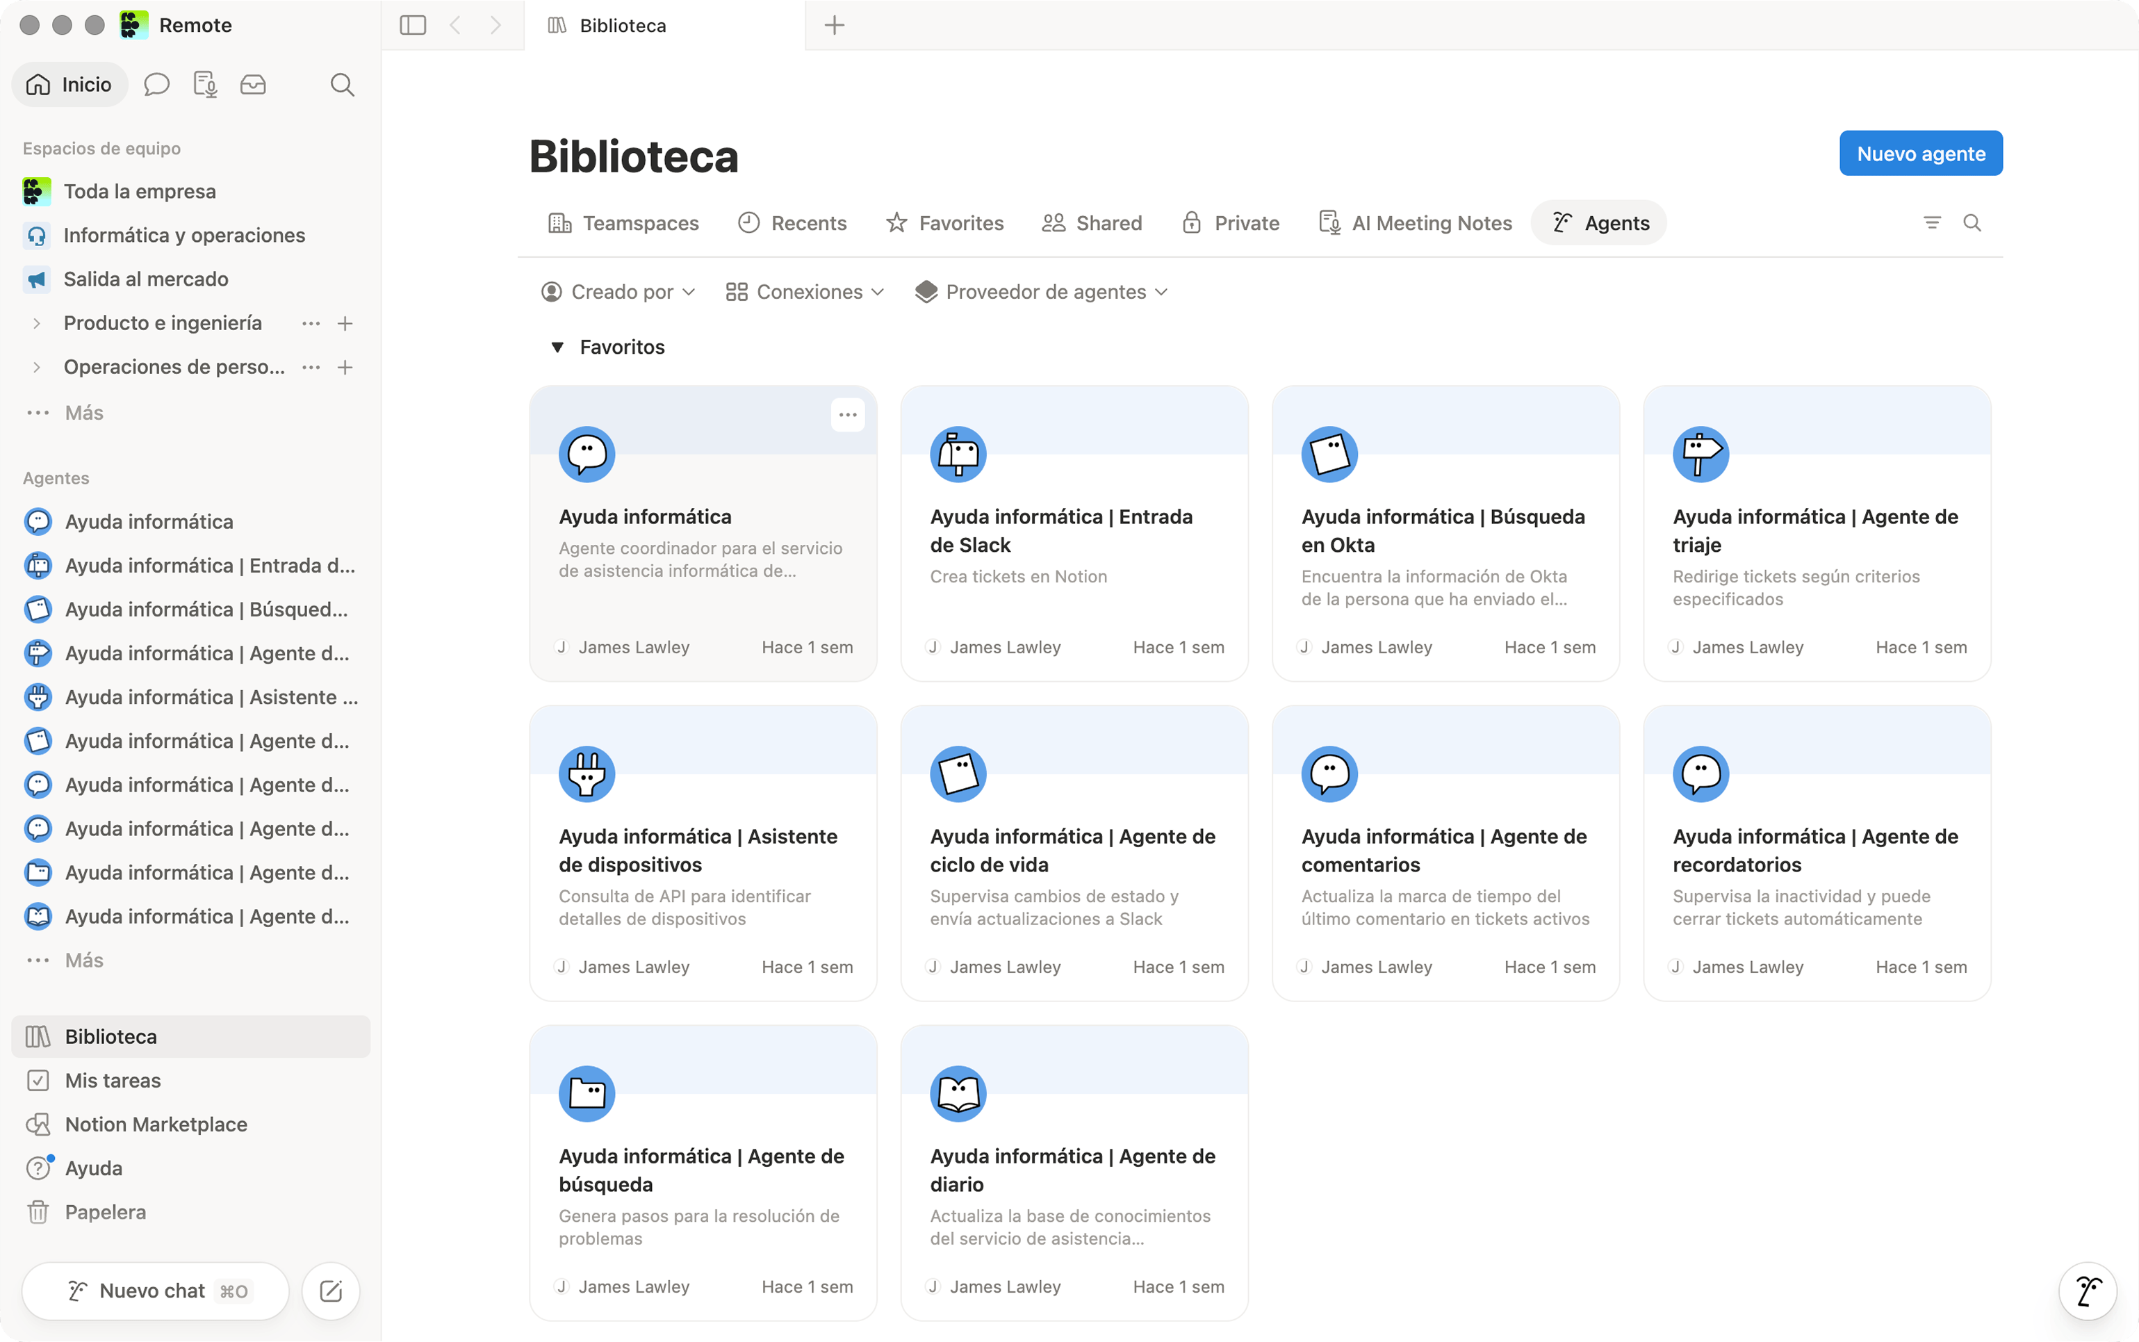Click the compose new page pencil icon
This screenshot has width=2139, height=1342.
(331, 1291)
